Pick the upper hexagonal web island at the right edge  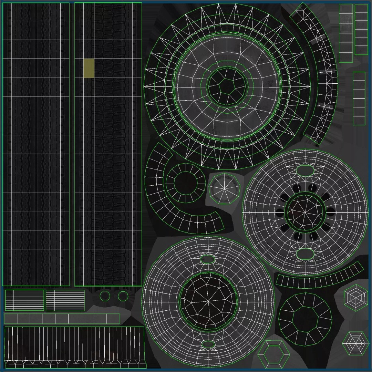click(356, 298)
